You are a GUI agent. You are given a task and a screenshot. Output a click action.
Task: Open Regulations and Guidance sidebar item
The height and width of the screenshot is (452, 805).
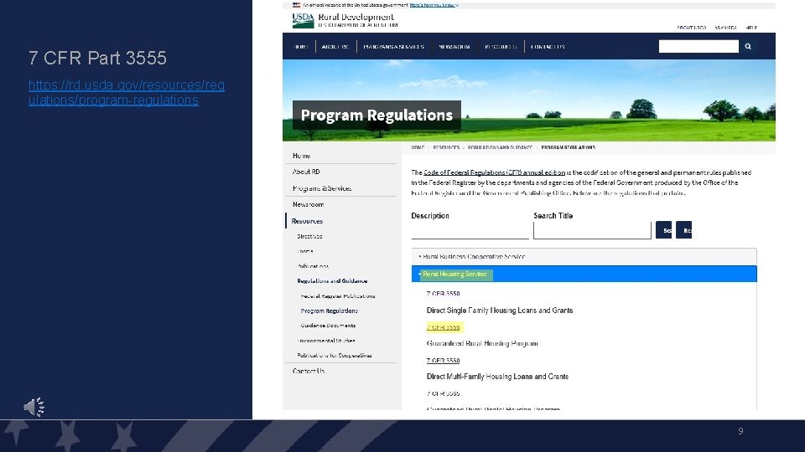coord(332,281)
